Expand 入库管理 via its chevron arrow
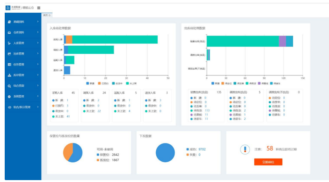 tap(38, 43)
